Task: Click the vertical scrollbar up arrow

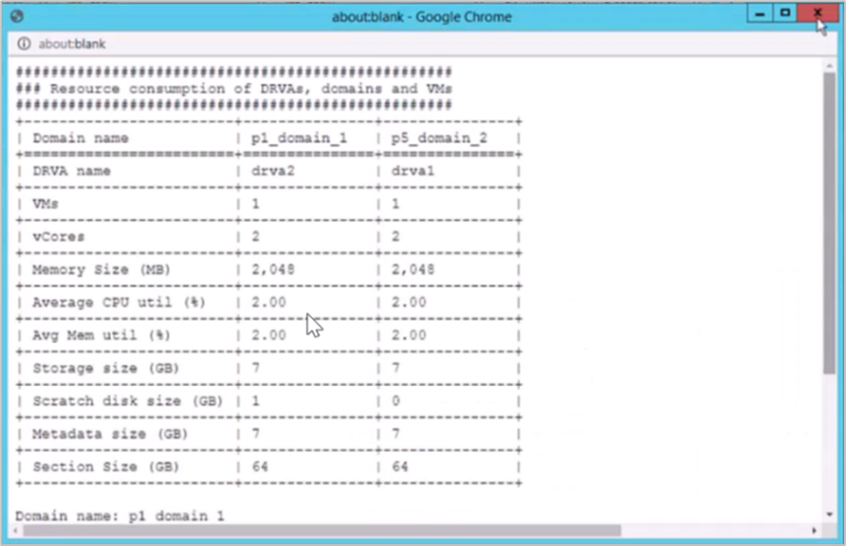Action: coord(829,65)
